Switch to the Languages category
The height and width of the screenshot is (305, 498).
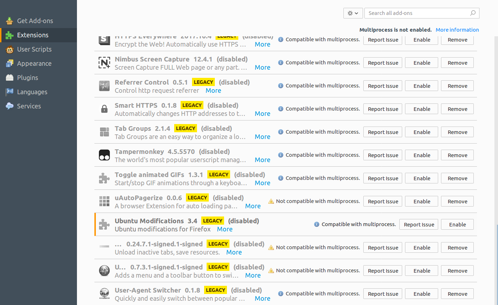38,92
